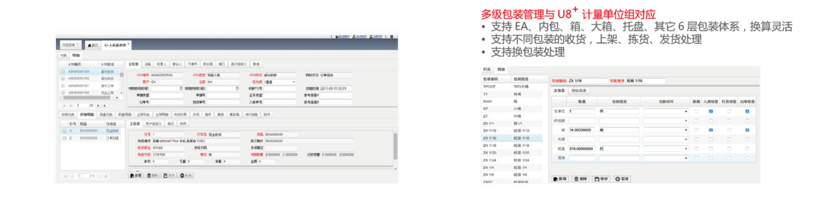Open 包装材料 dropdown for 其他 row

click(686, 158)
